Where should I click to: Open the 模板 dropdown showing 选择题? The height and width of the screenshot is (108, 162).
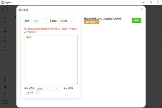[66, 21]
